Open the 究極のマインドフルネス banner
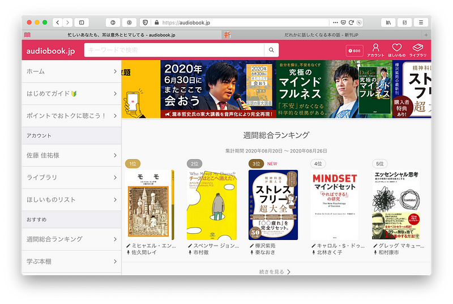This screenshot has width=453, height=304. pyautogui.click(x=334, y=89)
